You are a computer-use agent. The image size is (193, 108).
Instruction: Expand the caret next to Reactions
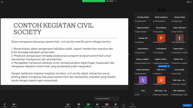(119, 104)
